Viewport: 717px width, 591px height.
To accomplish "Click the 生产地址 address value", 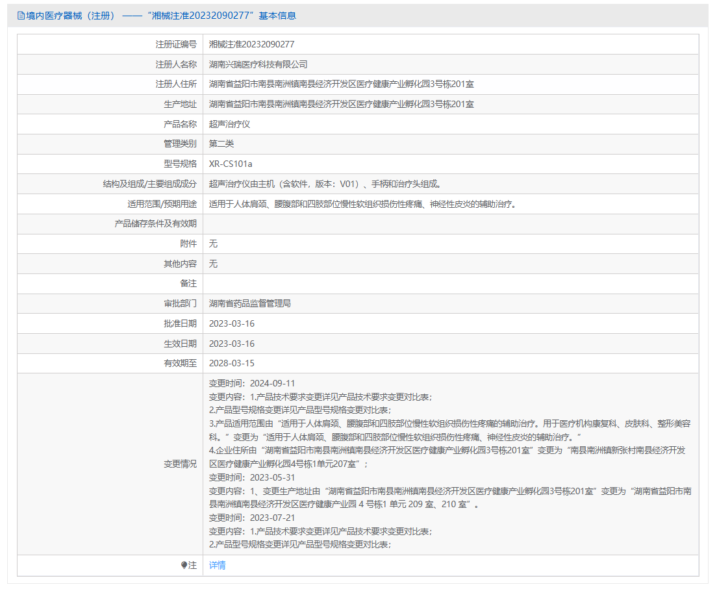I will coord(341,104).
